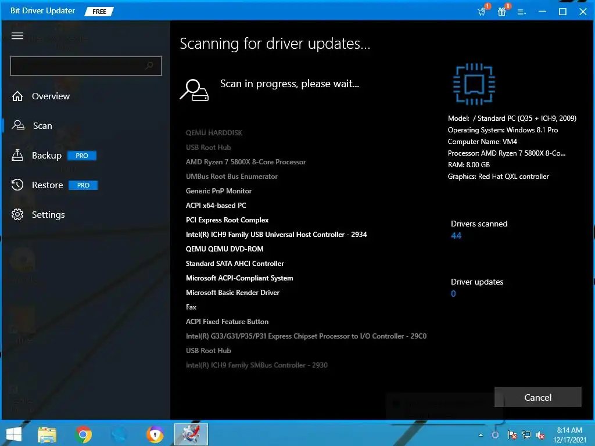Click 'Graphics: Red Hat QXL controller' line

point(498,177)
